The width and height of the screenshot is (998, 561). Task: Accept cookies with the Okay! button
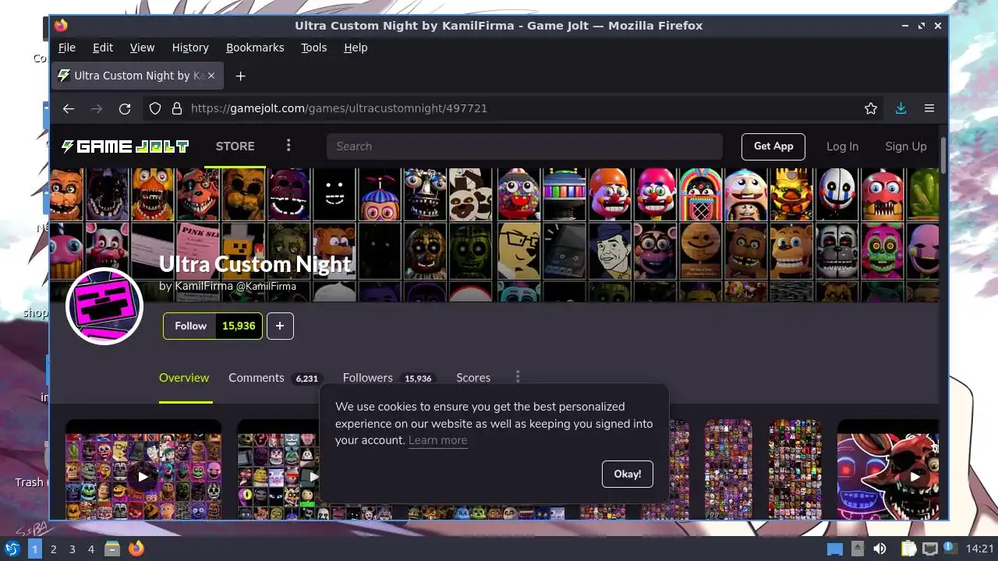click(628, 474)
